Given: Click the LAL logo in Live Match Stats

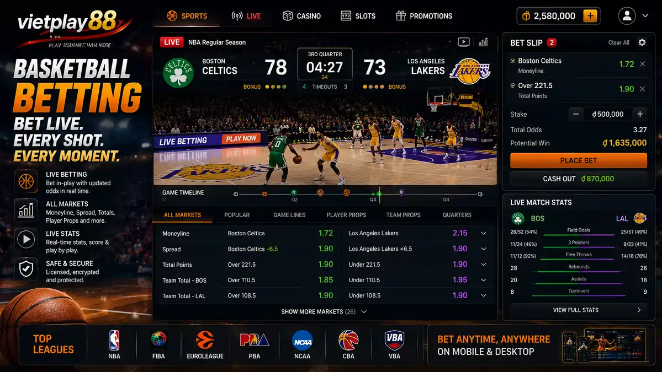Looking at the screenshot, I should [640, 218].
